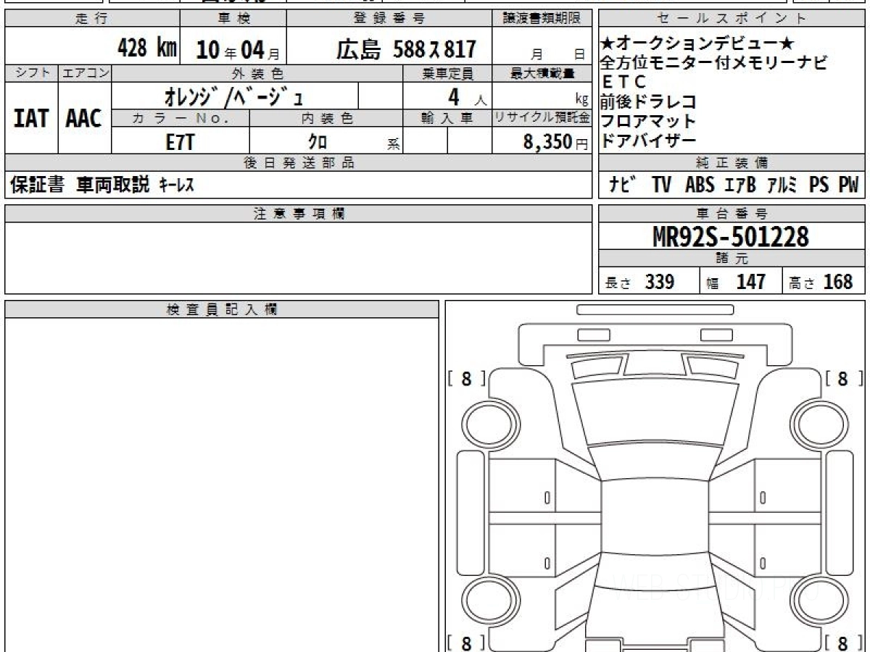Click "ナビ" in genuine equipment row
The width and height of the screenshot is (870, 652).
click(x=622, y=185)
